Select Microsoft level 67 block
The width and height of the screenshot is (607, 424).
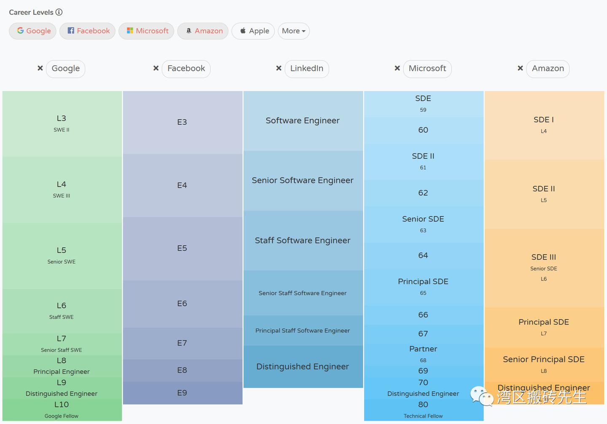pos(424,334)
